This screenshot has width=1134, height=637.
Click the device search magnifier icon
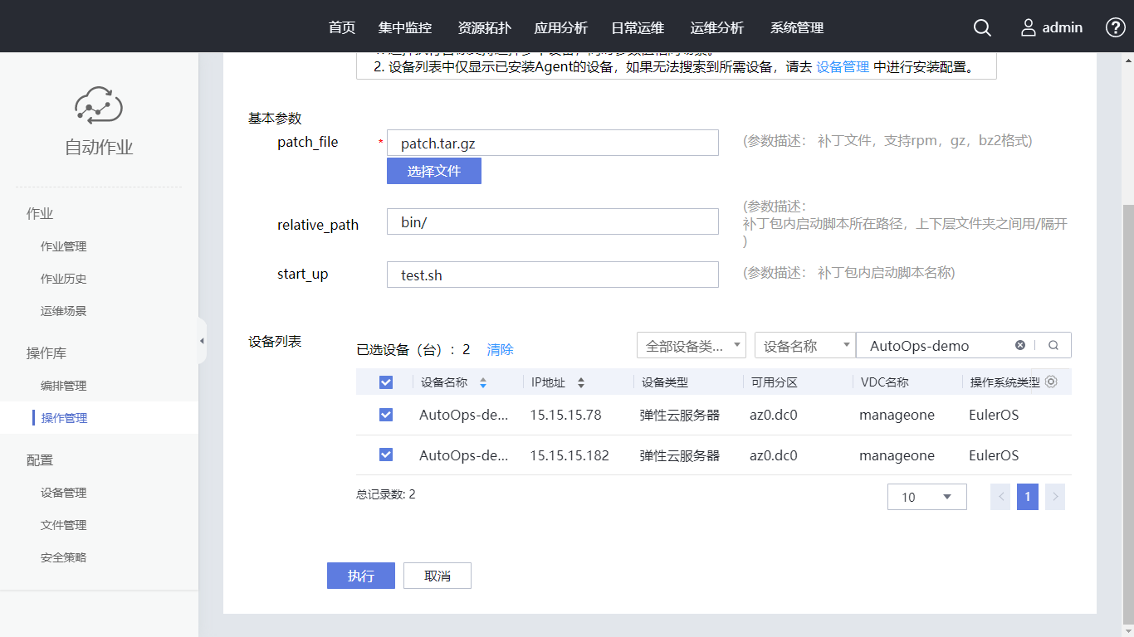(x=1053, y=346)
